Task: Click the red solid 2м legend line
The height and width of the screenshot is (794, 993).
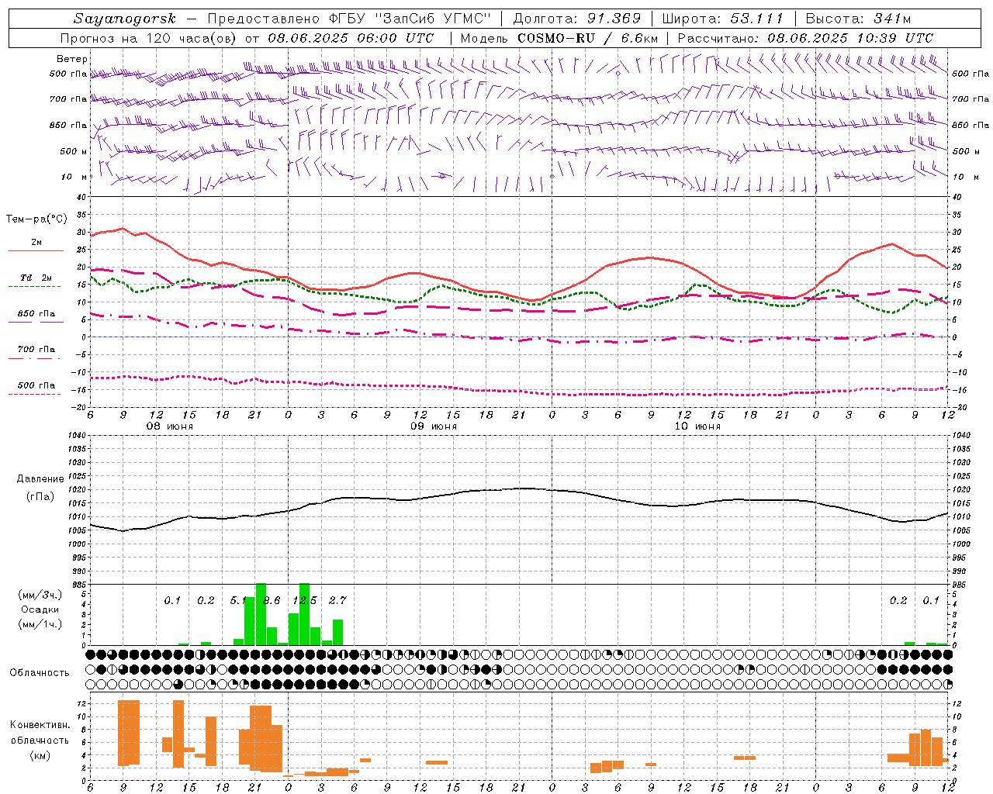Action: point(36,250)
